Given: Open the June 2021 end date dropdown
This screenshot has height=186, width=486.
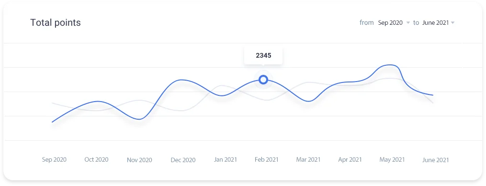Looking at the screenshot, I should pyautogui.click(x=438, y=22).
